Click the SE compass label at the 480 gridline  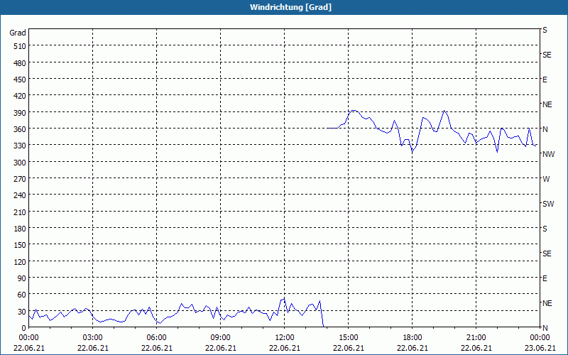click(547, 55)
